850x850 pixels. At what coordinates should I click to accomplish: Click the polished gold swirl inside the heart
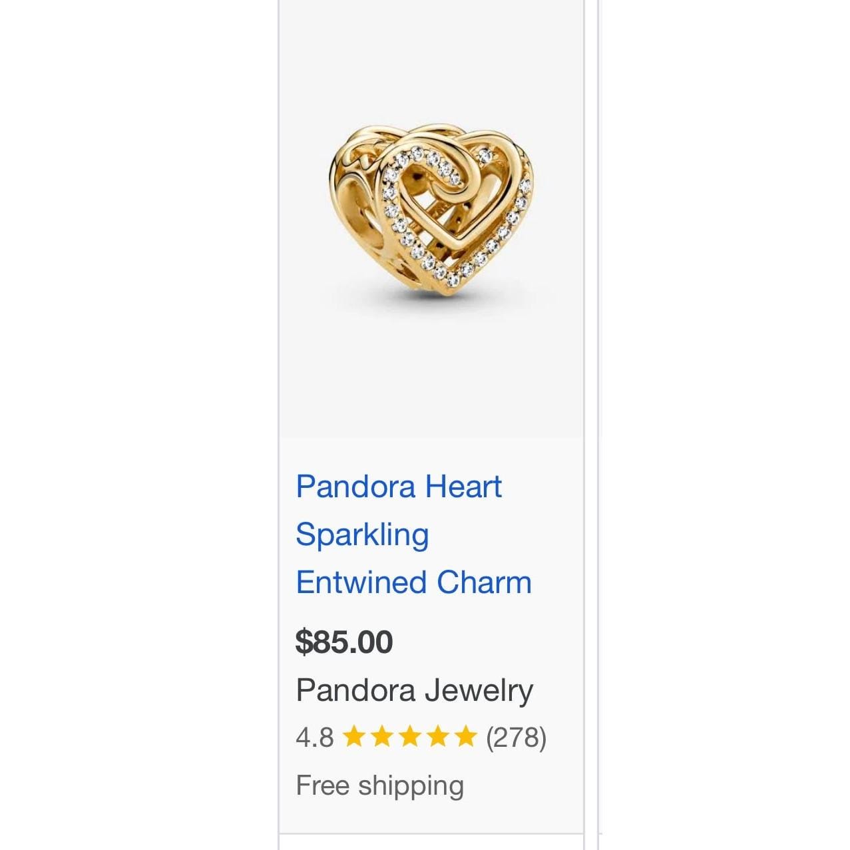[466, 180]
